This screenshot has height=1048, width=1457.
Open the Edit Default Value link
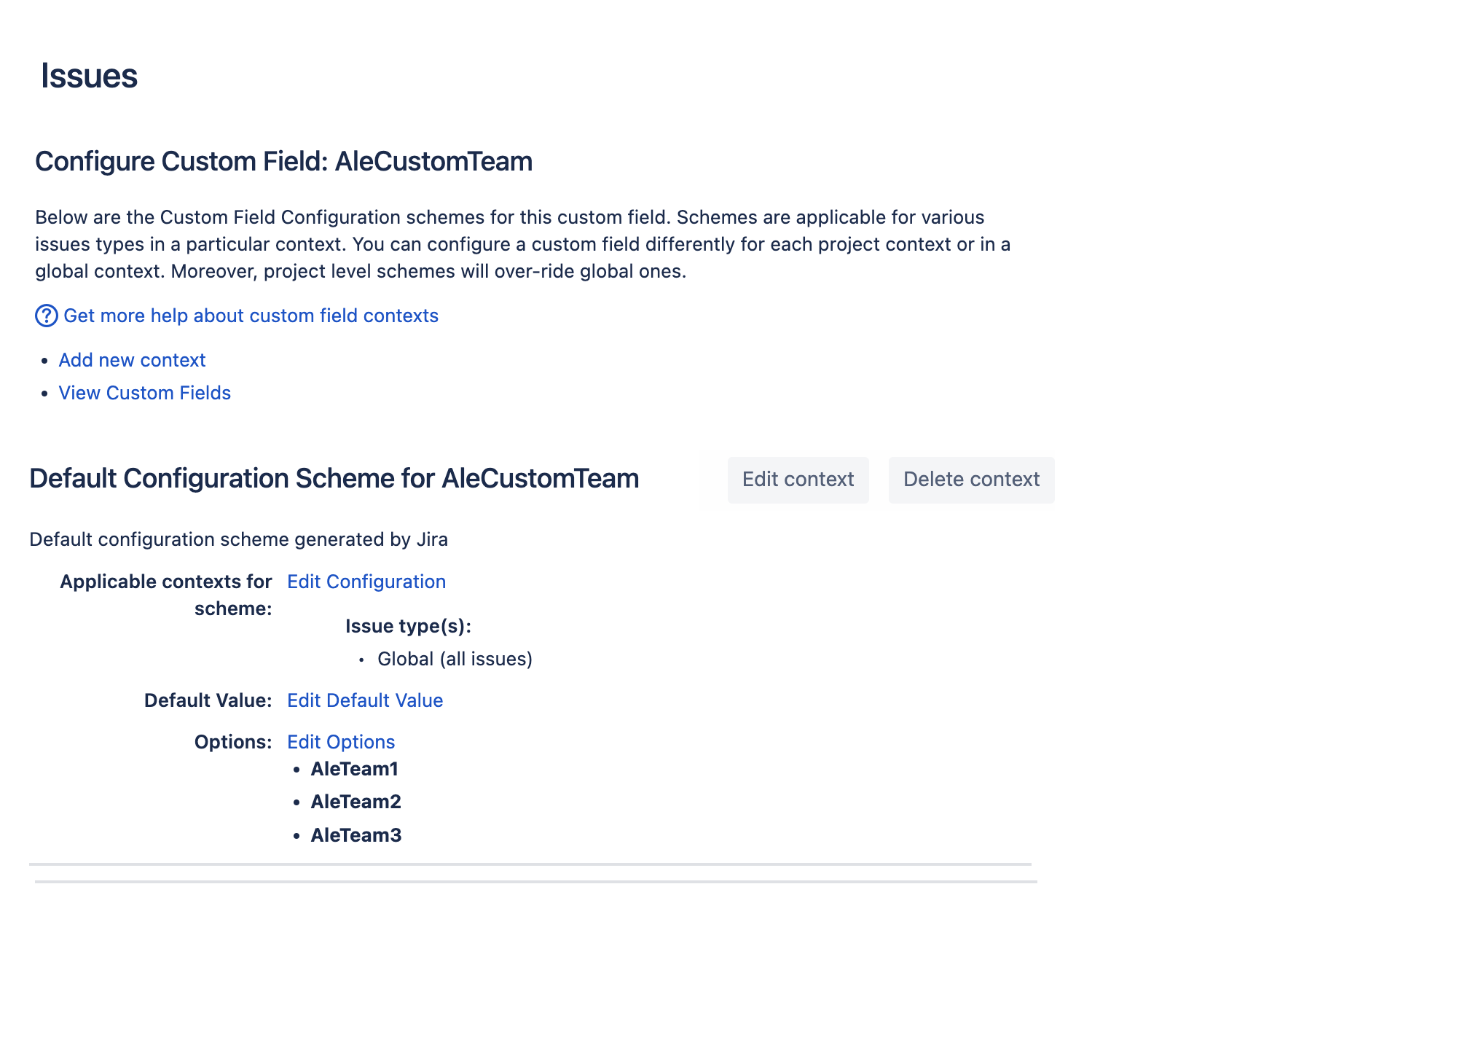click(x=364, y=700)
